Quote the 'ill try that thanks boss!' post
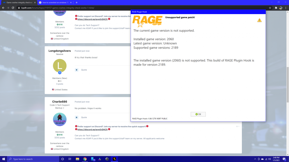Viewport: 289px width, 162px height. coord(84,70)
